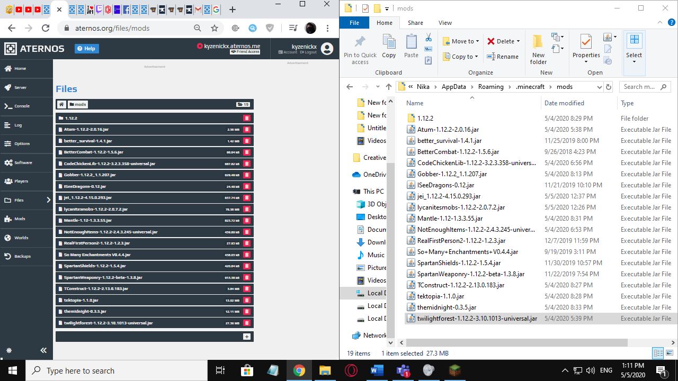This screenshot has width=678, height=381.
Task: Click the AppData breadcrumb in Explorer address bar
Action: (453, 87)
